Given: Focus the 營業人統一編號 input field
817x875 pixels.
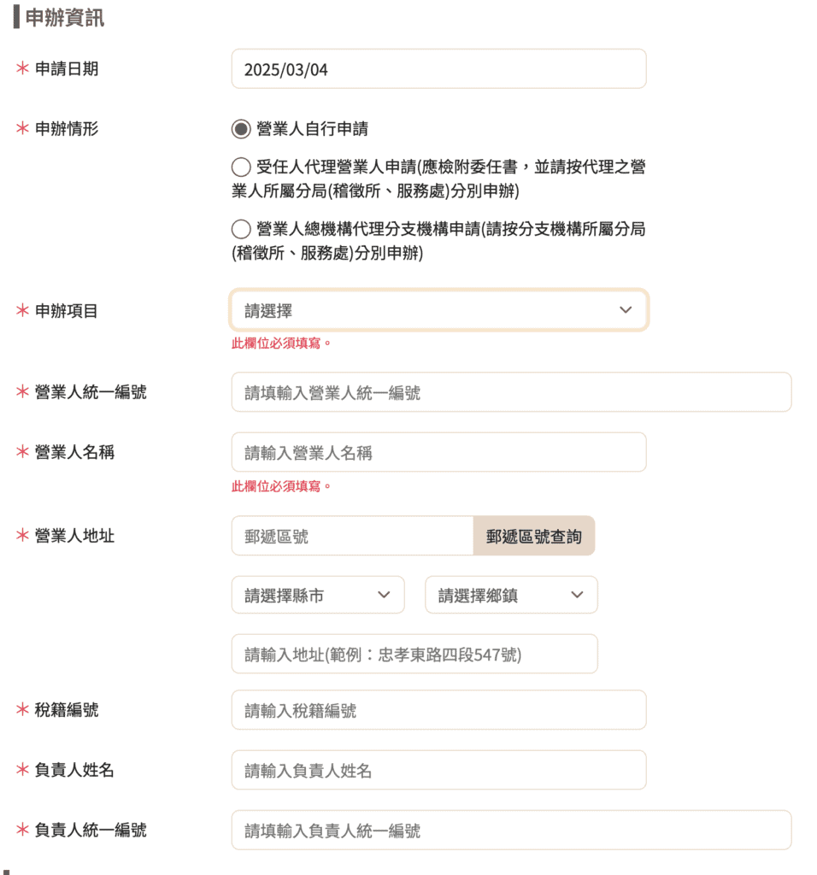Looking at the screenshot, I should pyautogui.click(x=511, y=392).
